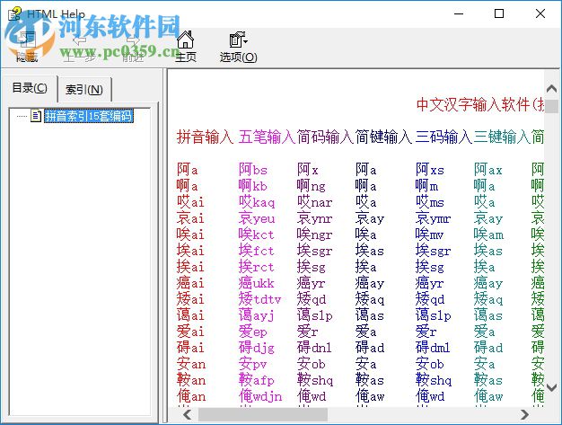Click the entry 碍dml
Viewport: 562px width, 425px height.
[x=433, y=348]
